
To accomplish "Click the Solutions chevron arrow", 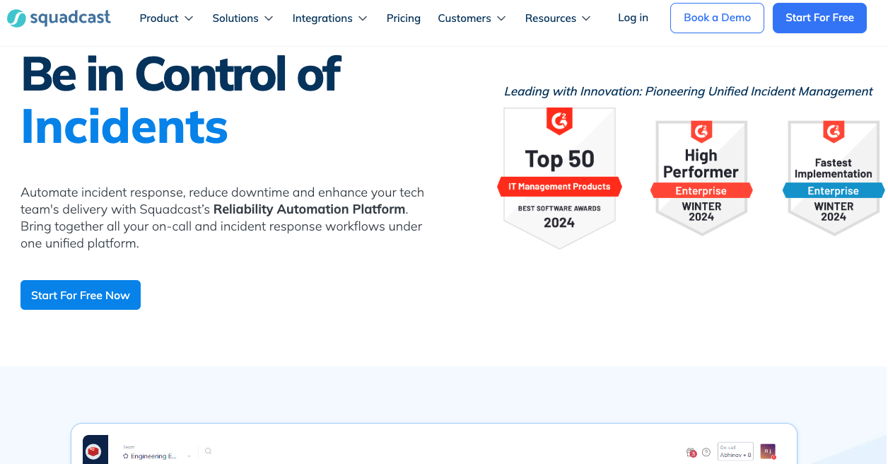I will 269,18.
